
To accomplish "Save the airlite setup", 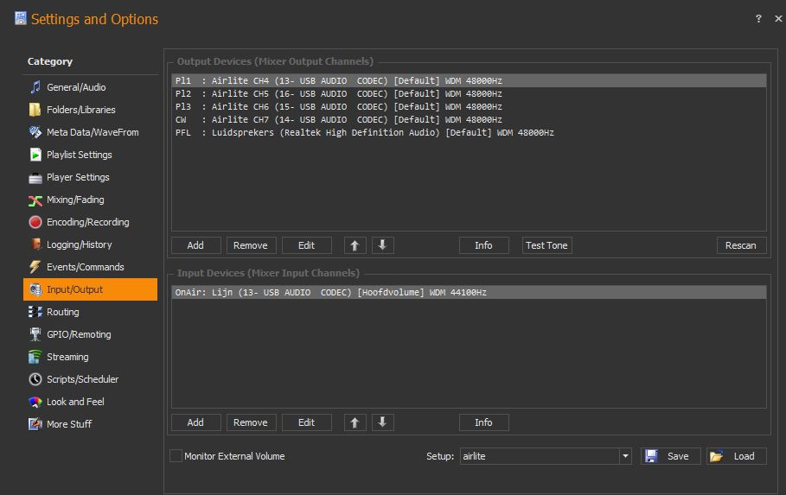I will pyautogui.click(x=671, y=456).
